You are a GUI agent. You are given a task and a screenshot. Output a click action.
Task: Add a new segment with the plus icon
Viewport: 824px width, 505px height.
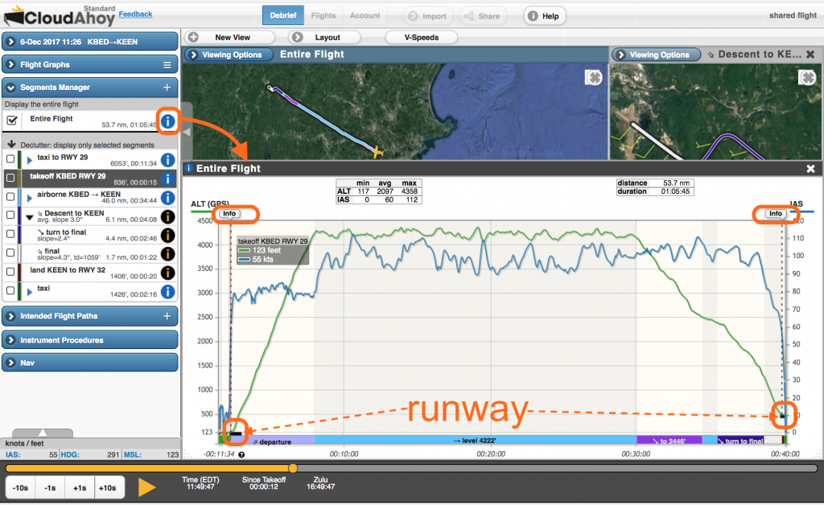pos(167,87)
